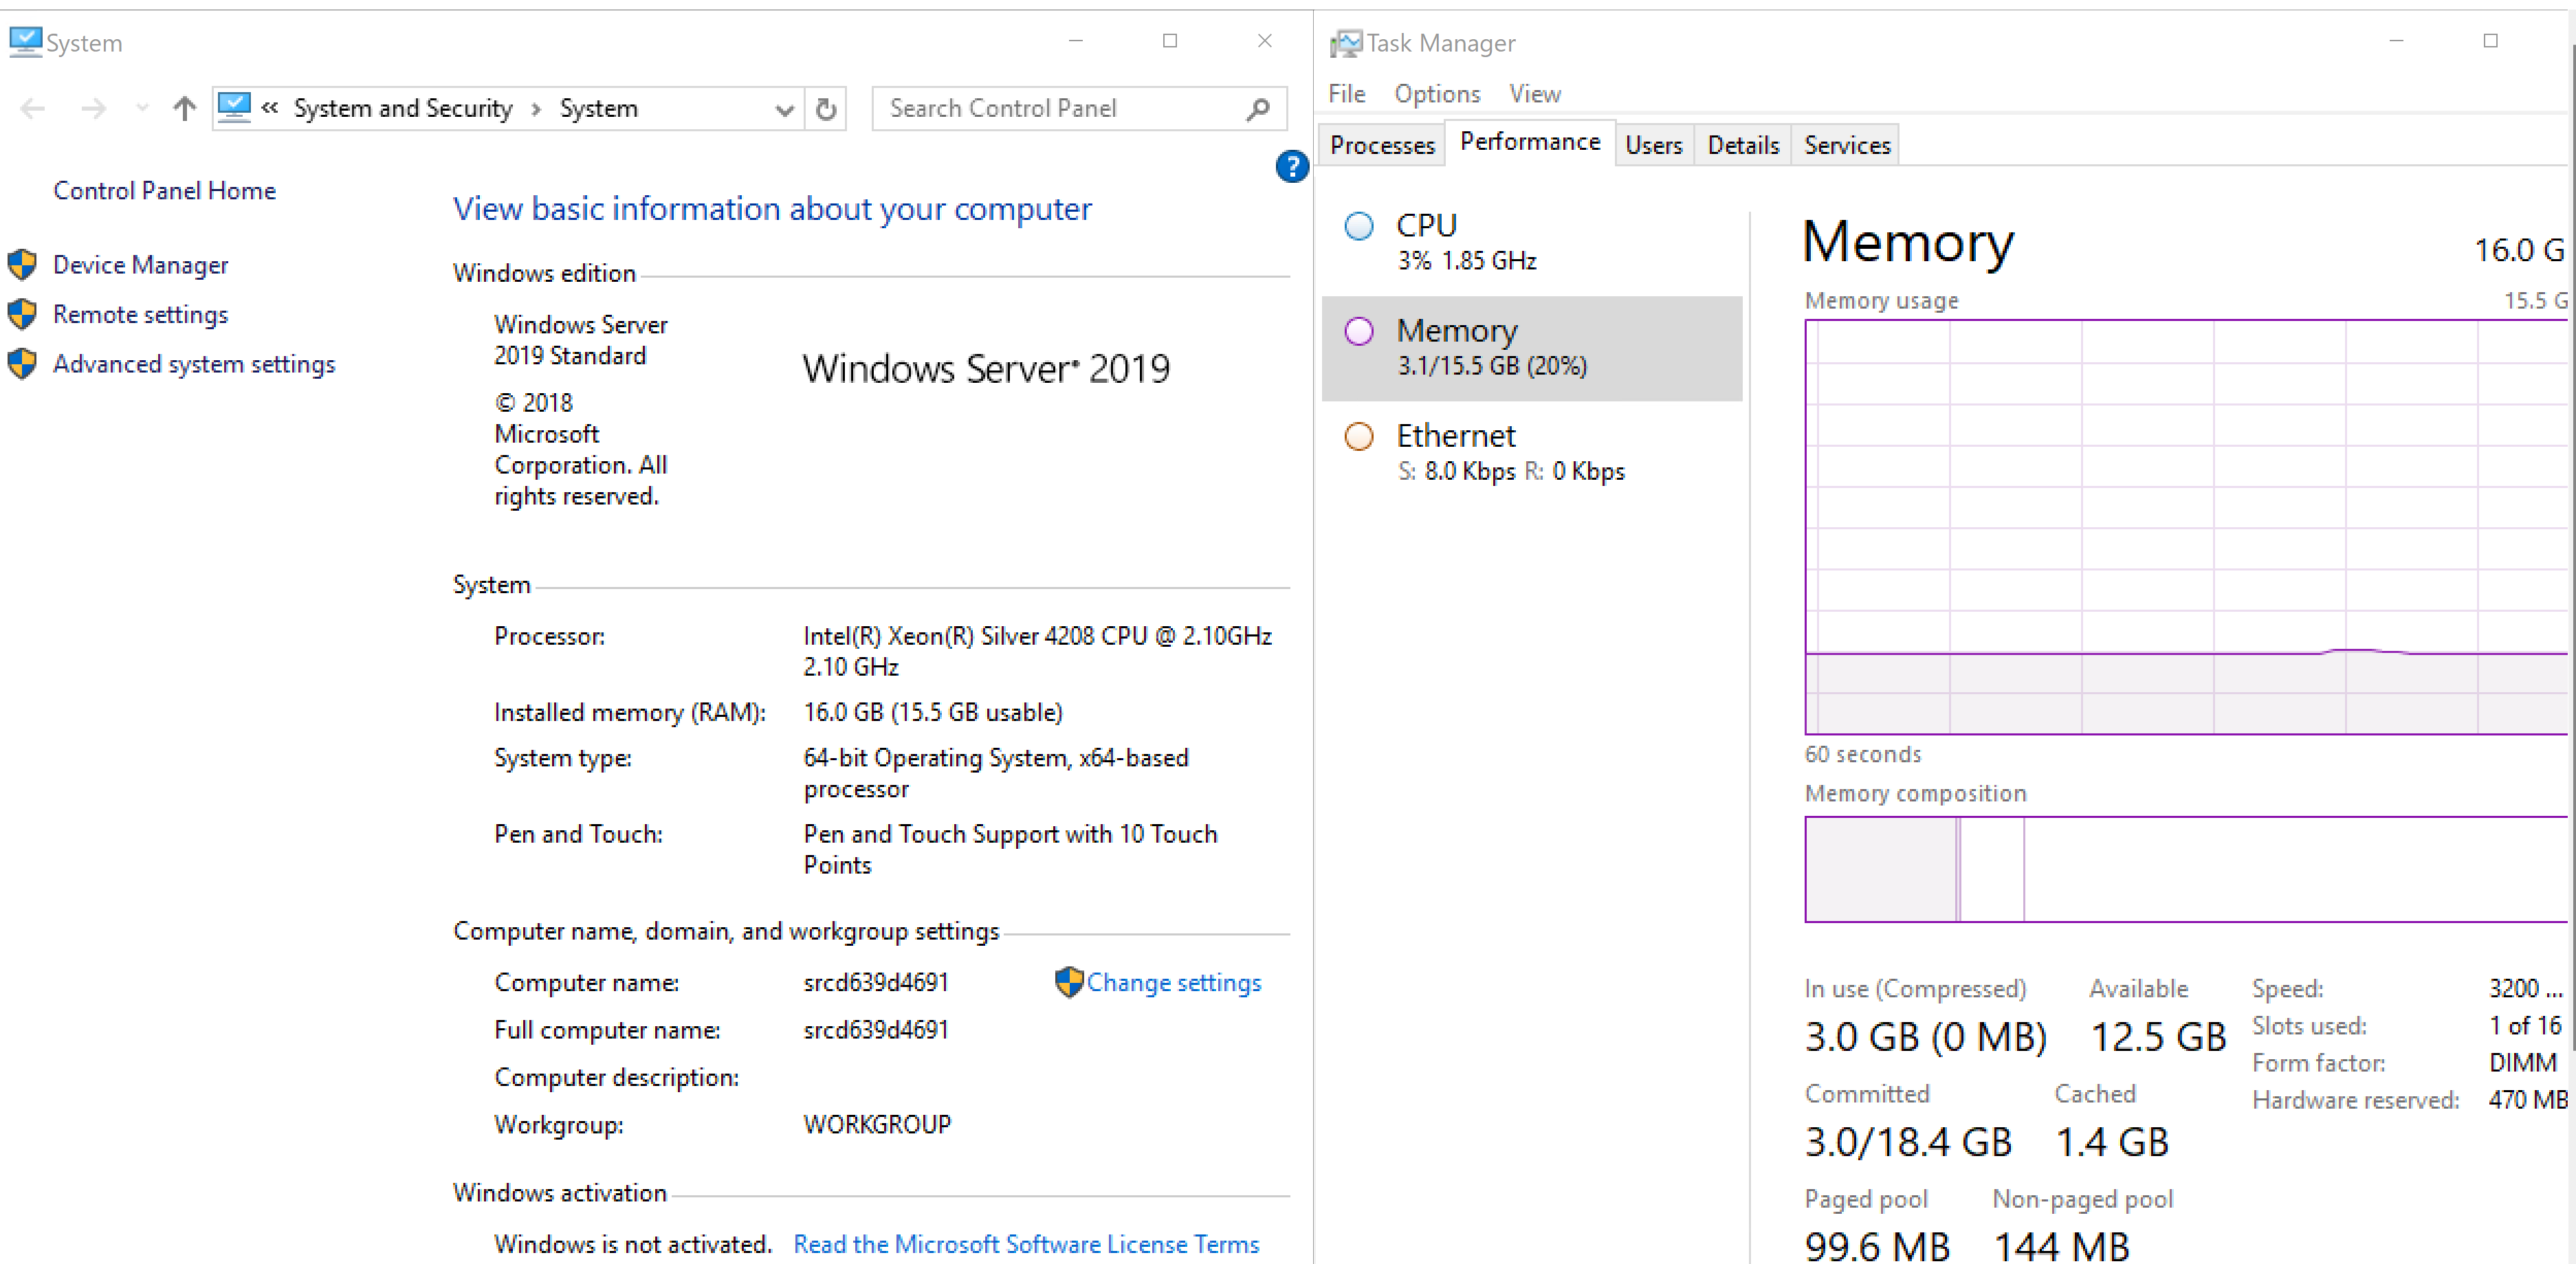Click the 'View basic information about your computer' heading
This screenshot has height=1264, width=2576.
(772, 209)
